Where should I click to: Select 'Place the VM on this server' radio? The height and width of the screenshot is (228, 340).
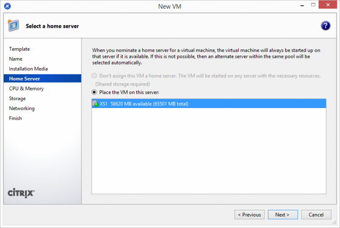click(94, 92)
